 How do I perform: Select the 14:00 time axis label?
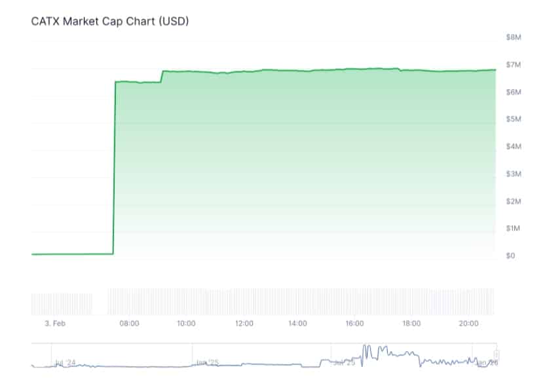click(298, 324)
